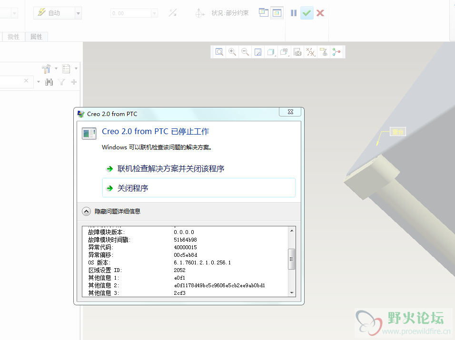Click the 3D dragger icon

coord(199,13)
